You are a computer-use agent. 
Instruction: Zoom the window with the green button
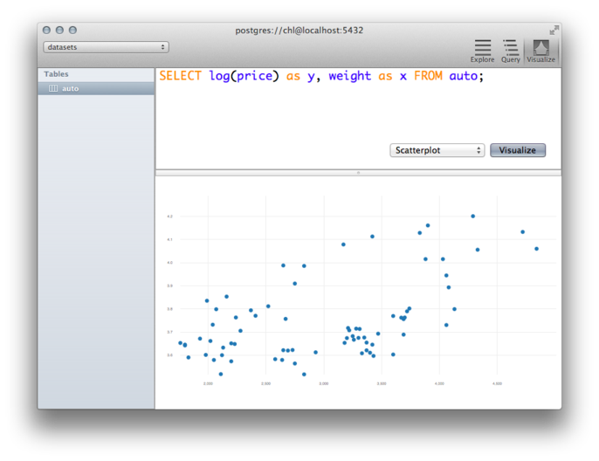[72, 31]
